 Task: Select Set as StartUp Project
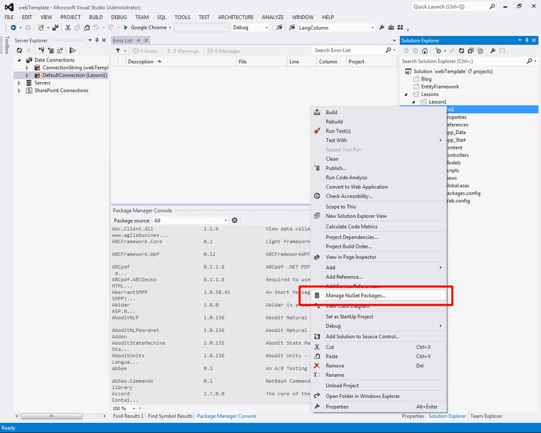pyautogui.click(x=378, y=317)
